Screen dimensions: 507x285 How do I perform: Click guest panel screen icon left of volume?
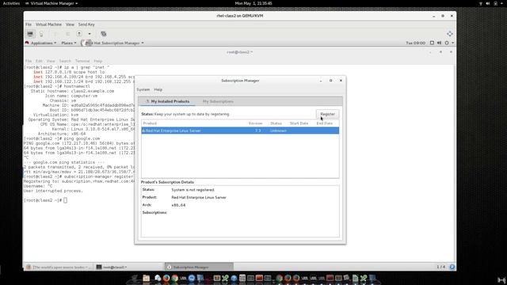432,43
